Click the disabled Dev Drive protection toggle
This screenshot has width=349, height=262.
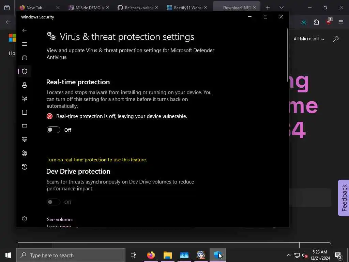click(x=54, y=202)
